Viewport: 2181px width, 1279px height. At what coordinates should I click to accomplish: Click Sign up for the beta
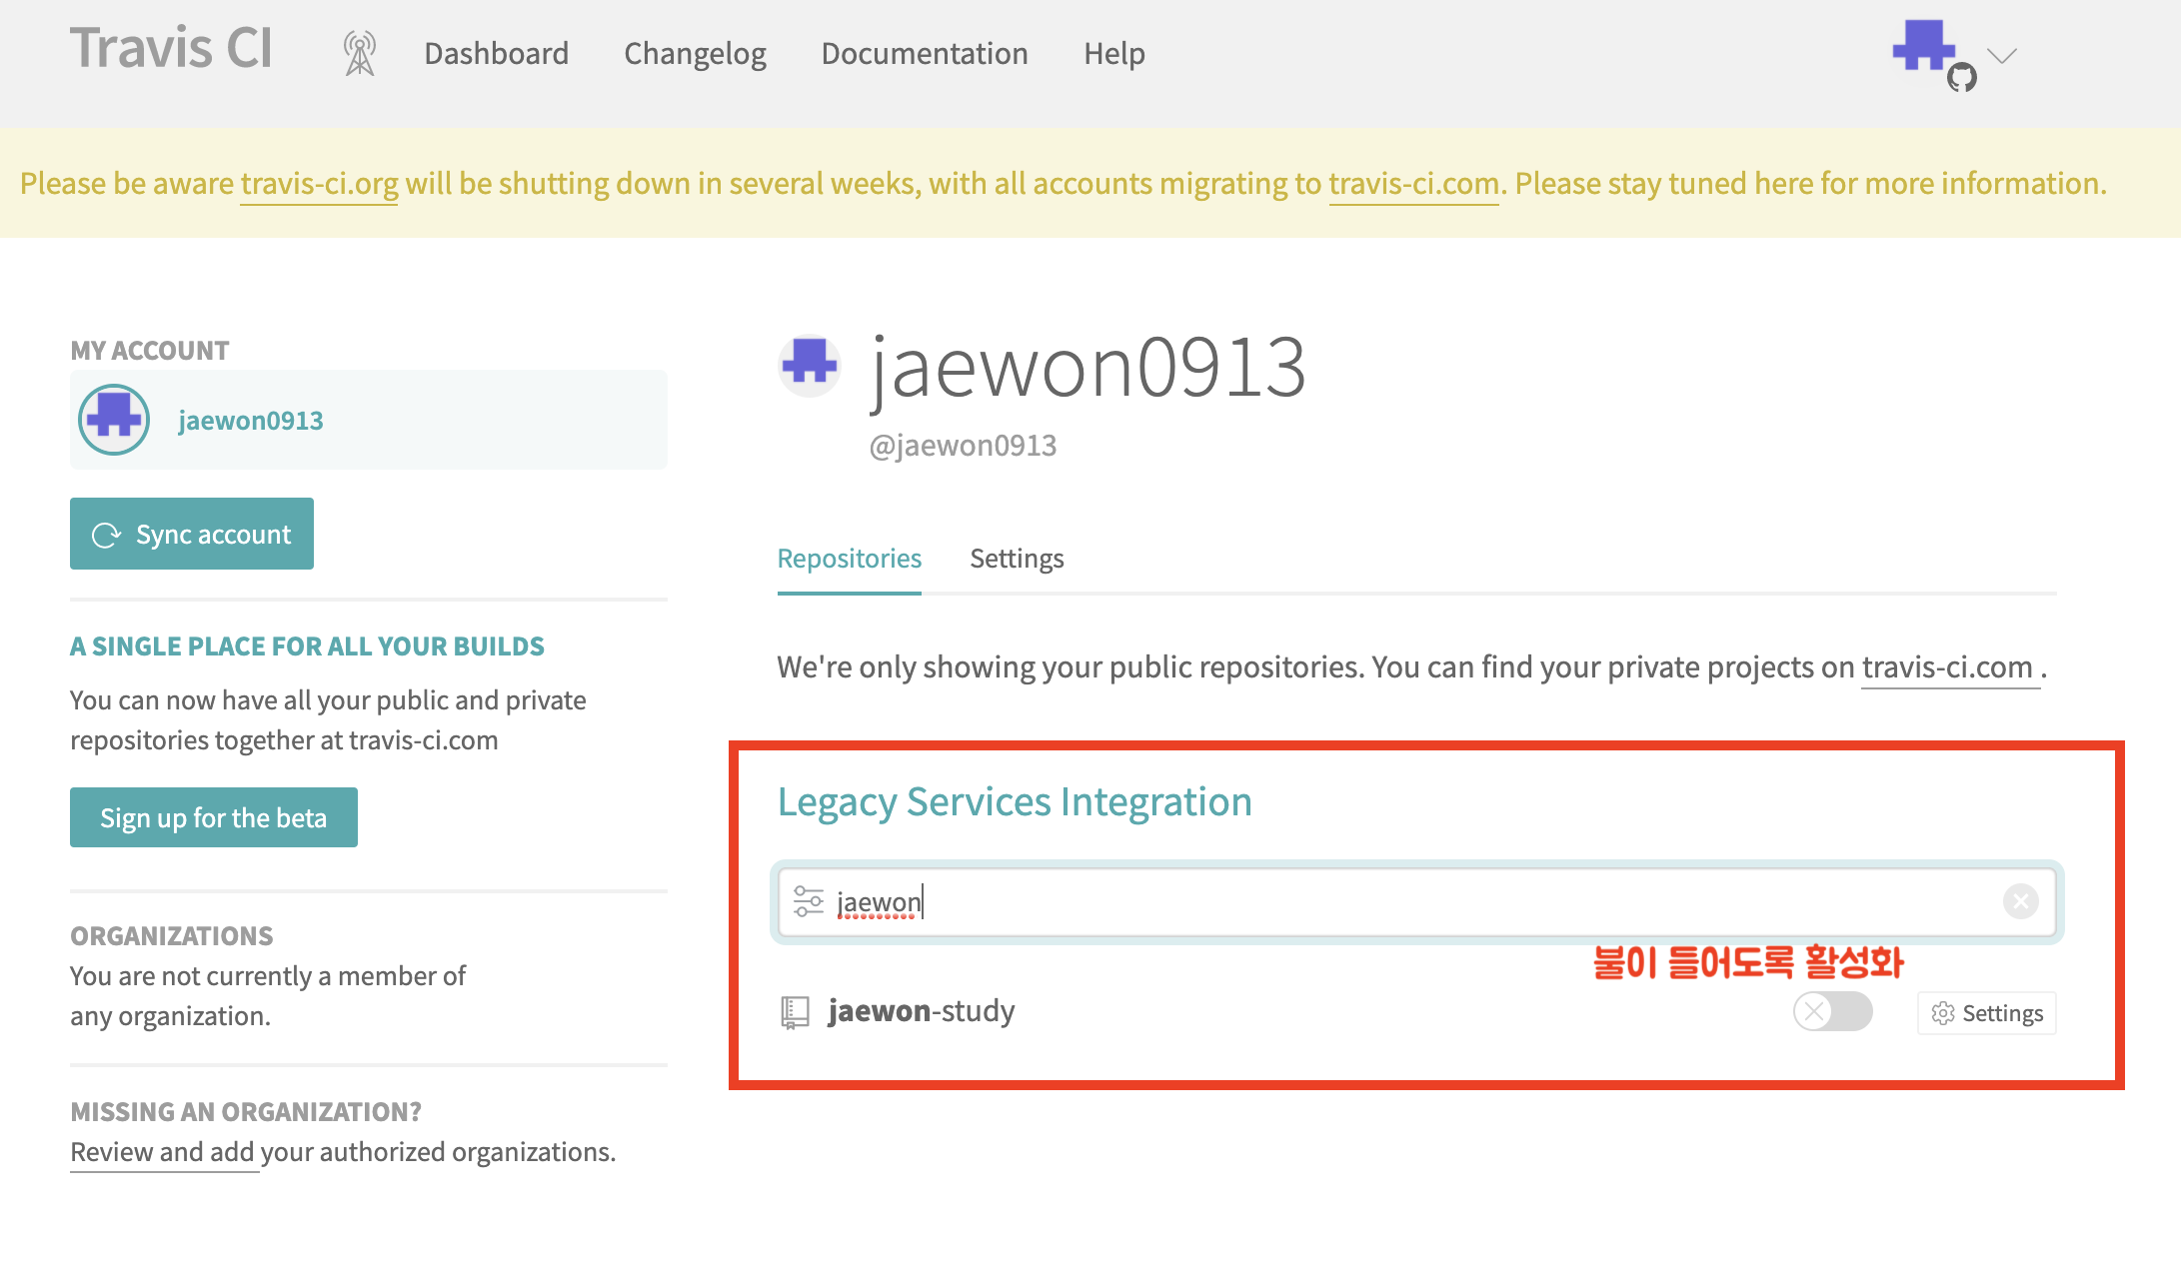pos(213,817)
